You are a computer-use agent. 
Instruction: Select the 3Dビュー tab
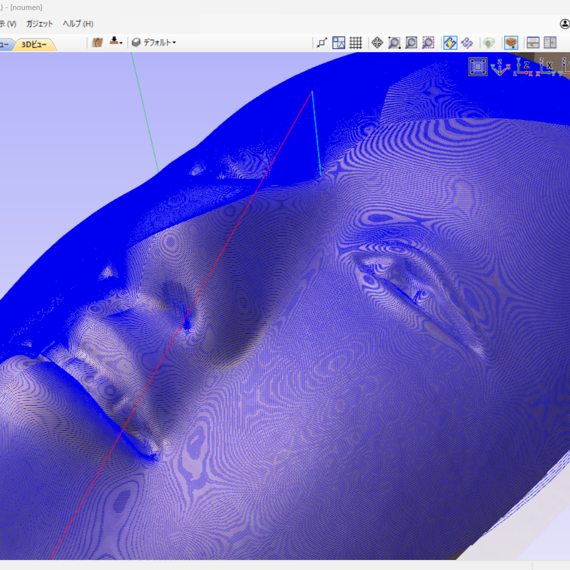pyautogui.click(x=34, y=44)
